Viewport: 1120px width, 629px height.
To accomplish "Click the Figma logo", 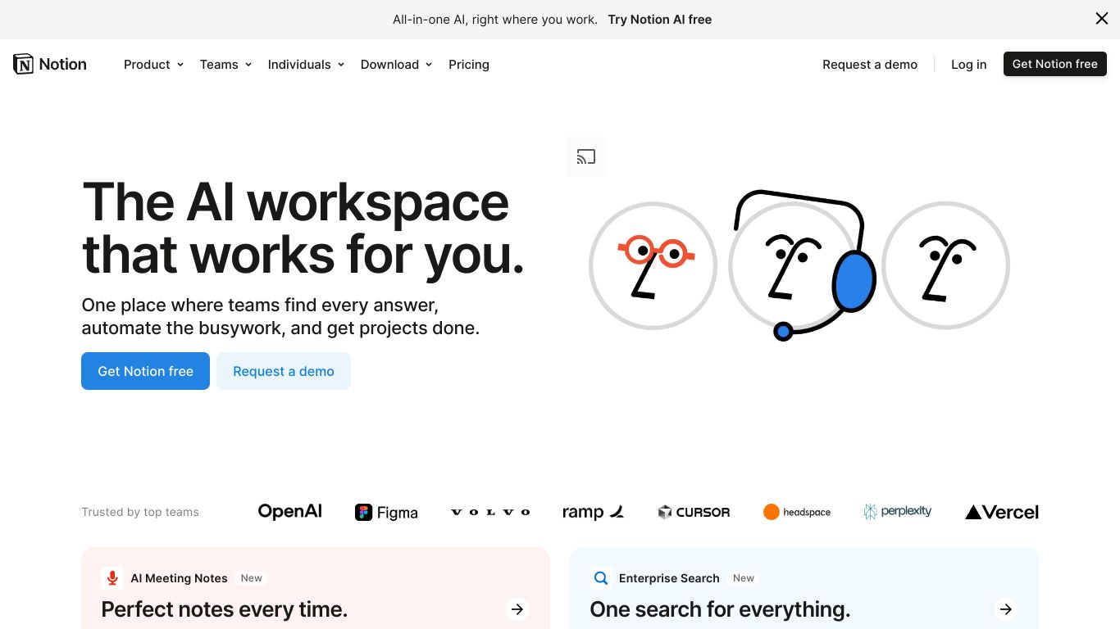I will point(386,512).
